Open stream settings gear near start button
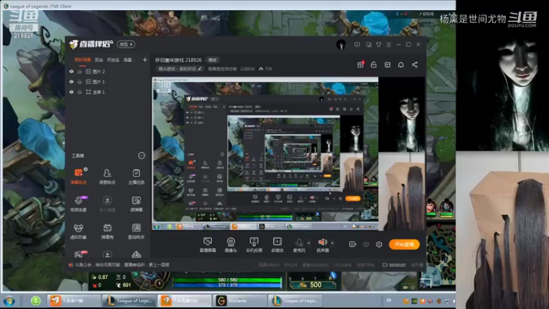The width and height of the screenshot is (549, 309). tap(379, 244)
